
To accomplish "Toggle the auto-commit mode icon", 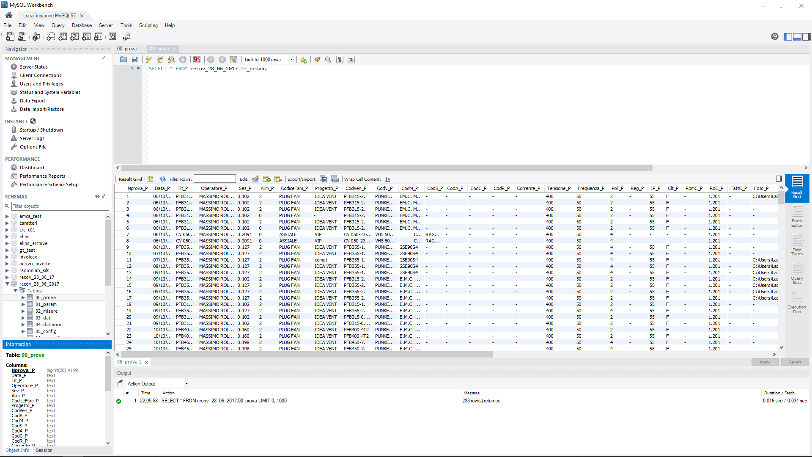I will [x=233, y=60].
